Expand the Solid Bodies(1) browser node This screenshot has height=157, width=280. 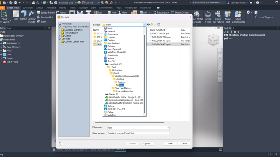[x=1, y=43]
